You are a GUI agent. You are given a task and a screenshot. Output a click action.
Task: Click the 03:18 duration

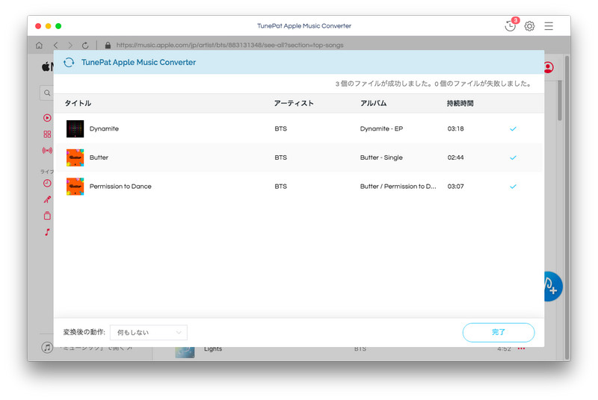click(456, 129)
